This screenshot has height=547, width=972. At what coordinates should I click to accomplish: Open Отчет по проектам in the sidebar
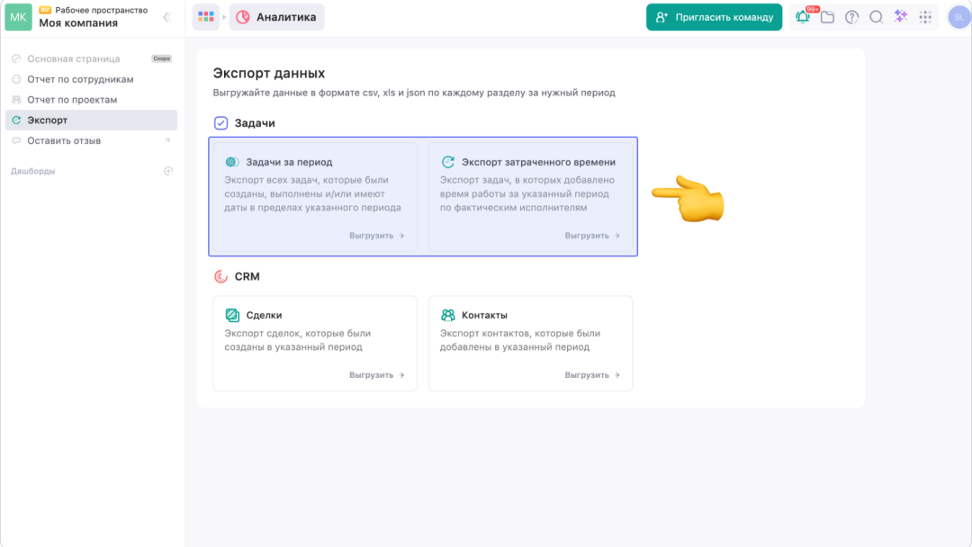[x=72, y=100]
